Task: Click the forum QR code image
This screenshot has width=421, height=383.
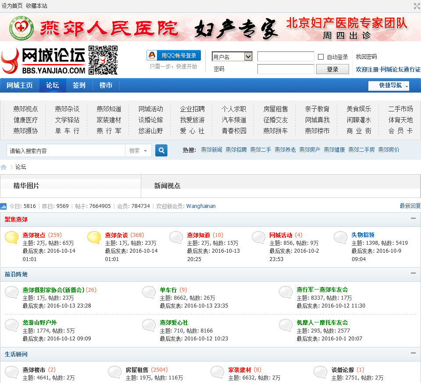Action: tap(103, 60)
